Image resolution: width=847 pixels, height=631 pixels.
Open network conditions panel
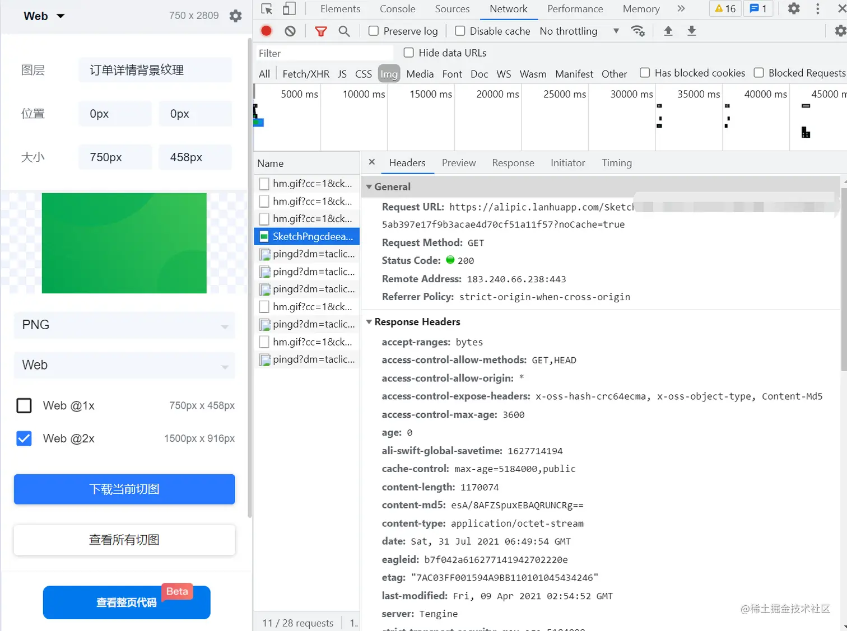pyautogui.click(x=638, y=31)
